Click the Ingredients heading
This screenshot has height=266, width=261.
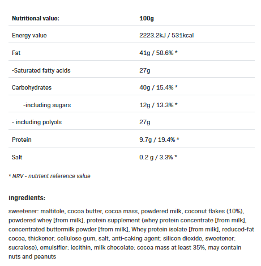[x=27, y=198]
